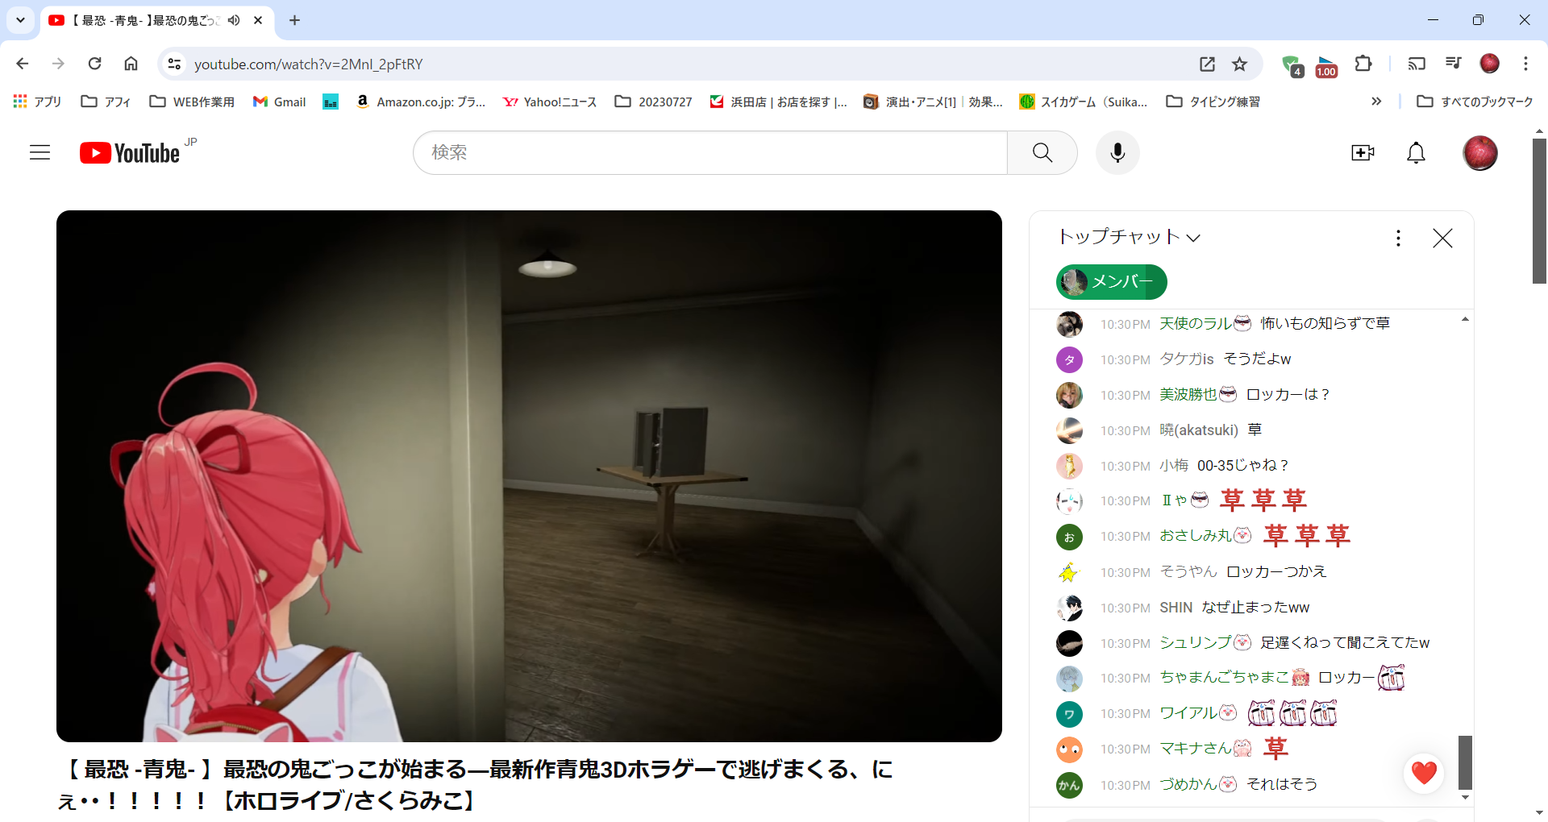1548x822 pixels.
Task: Open the browser extensions puzzle icon
Action: point(1363,64)
